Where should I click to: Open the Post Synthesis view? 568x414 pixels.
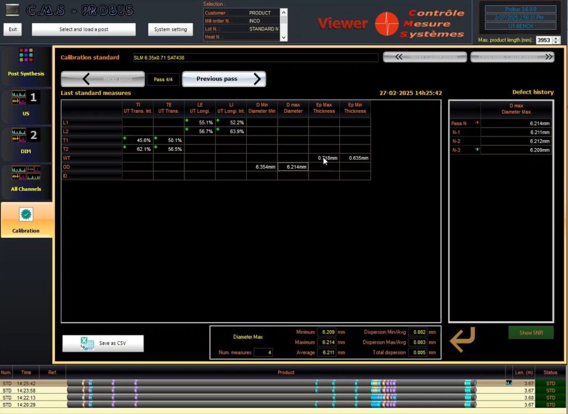[x=26, y=62]
